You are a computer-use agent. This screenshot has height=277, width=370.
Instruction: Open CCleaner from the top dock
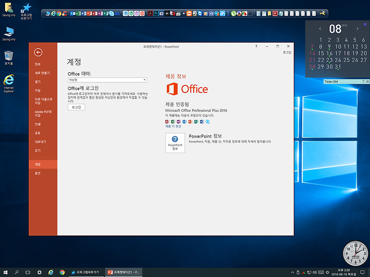64,14
